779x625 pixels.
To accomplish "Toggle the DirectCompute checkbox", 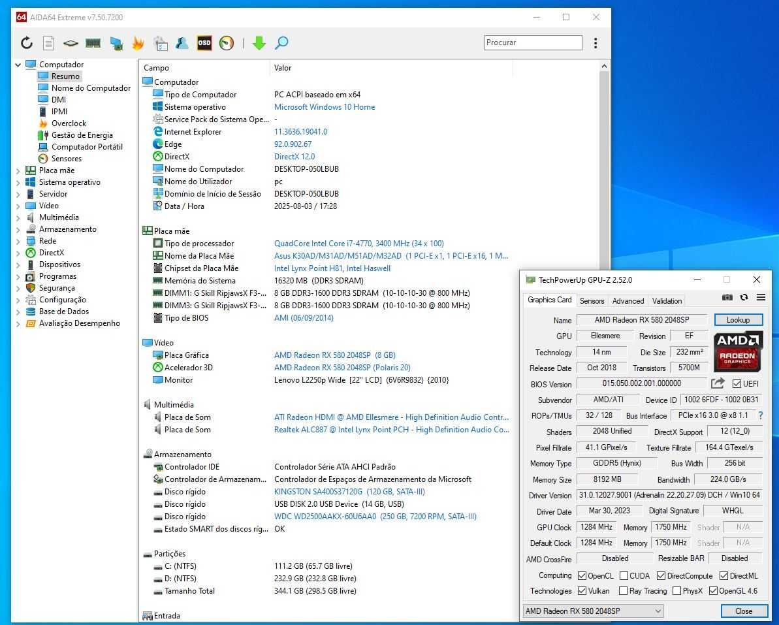I will pos(661,576).
